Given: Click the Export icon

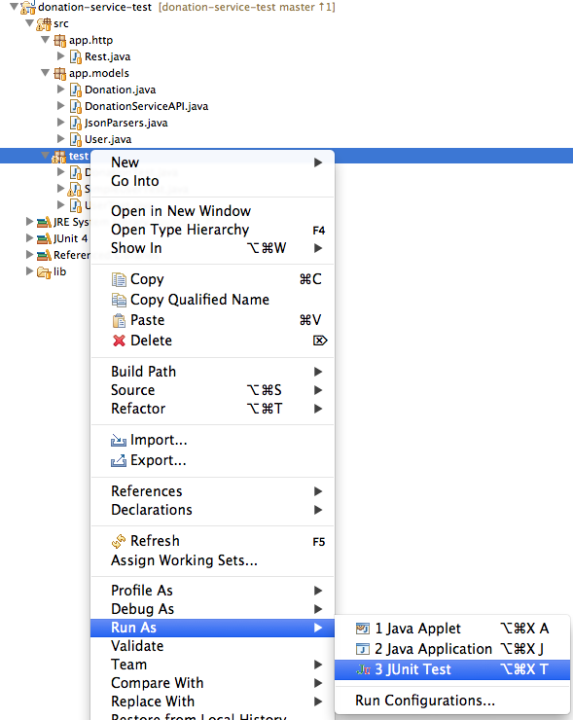Looking at the screenshot, I should pos(119,460).
